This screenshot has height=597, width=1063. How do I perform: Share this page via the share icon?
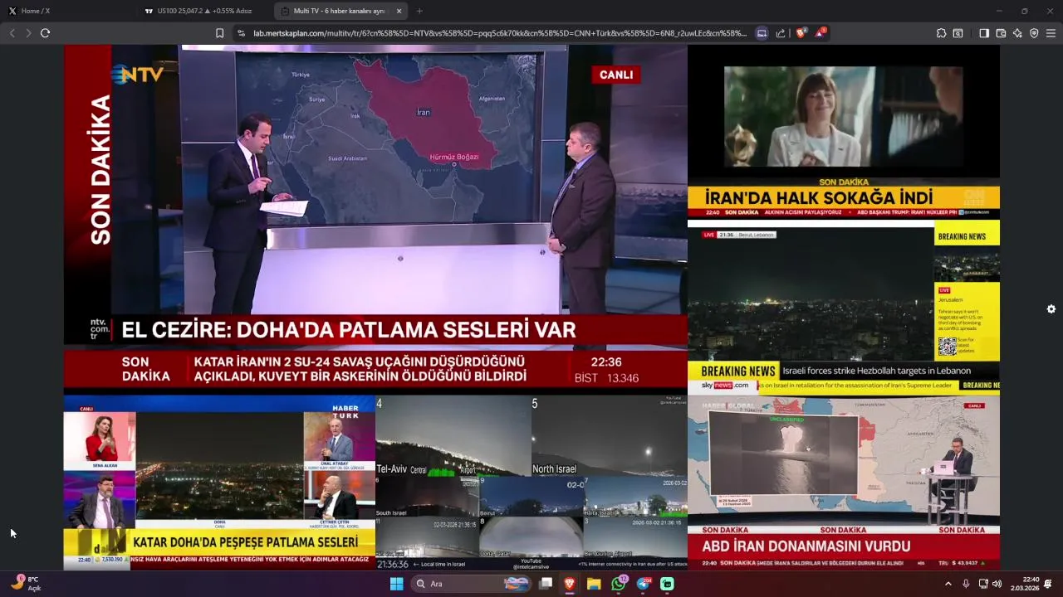[x=781, y=33]
